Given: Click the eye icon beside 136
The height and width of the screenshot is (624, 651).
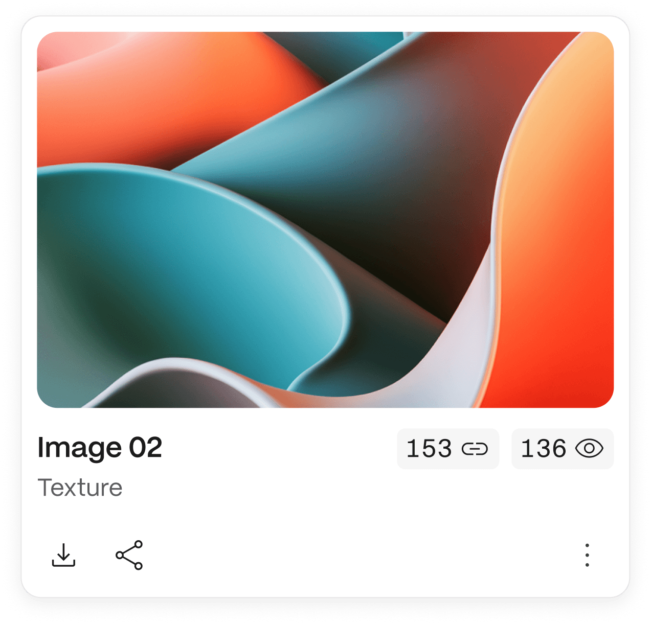Looking at the screenshot, I should point(589,449).
